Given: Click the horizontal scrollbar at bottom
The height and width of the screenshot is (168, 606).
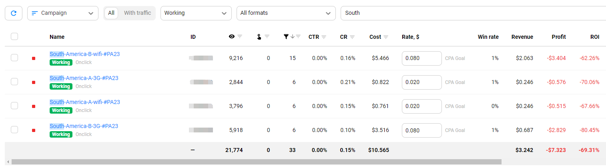Looking at the screenshot, I should point(256,162).
